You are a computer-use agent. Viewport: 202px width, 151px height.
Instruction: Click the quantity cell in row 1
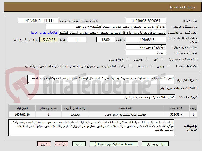[x=49, y=114]
